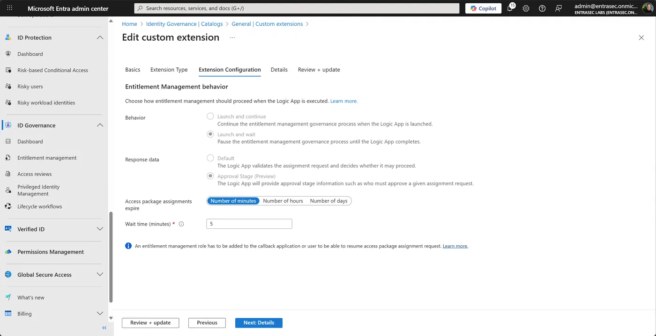
Task: Click the Review + update button
Action: point(150,323)
